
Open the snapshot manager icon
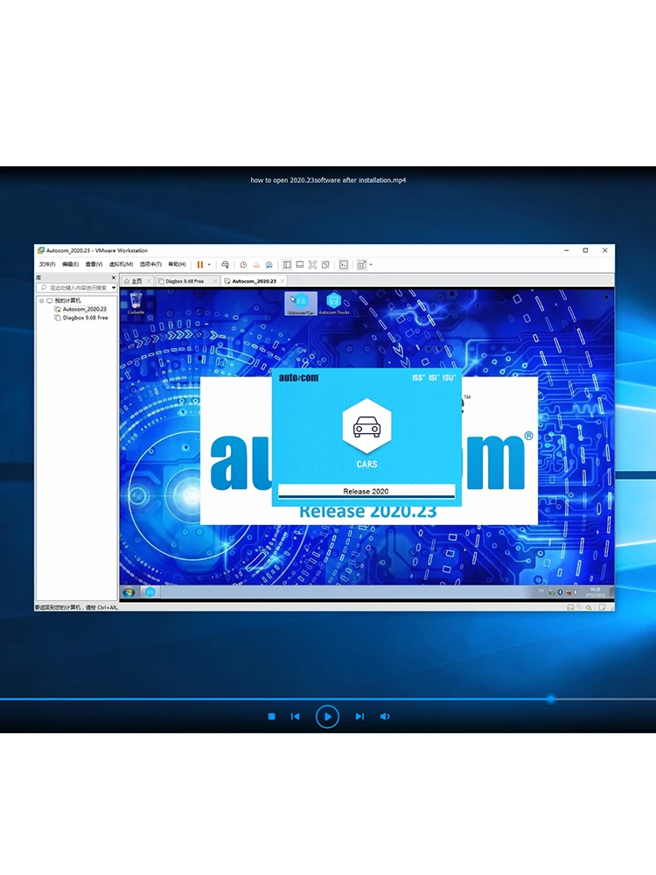[x=269, y=264]
